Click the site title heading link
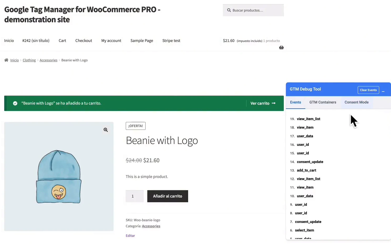Viewport: 391px width, 245px height. (82, 14)
